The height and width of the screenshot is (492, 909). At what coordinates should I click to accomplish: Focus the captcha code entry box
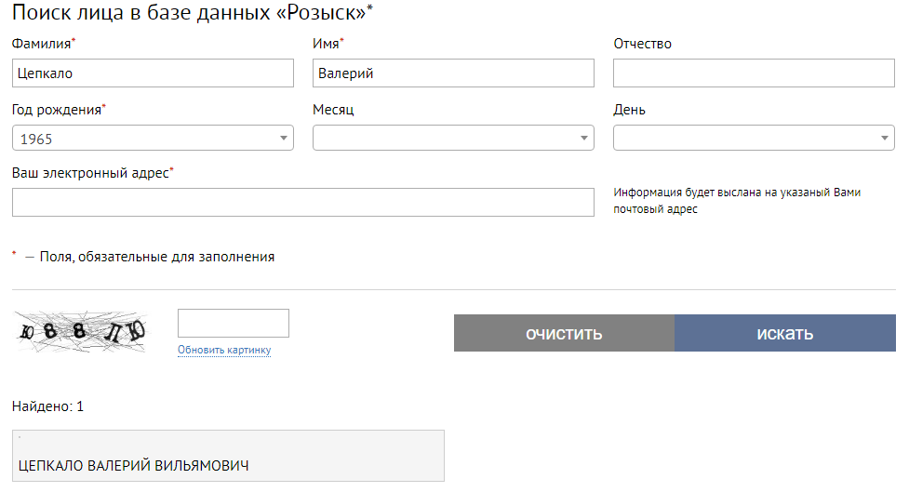click(x=234, y=324)
